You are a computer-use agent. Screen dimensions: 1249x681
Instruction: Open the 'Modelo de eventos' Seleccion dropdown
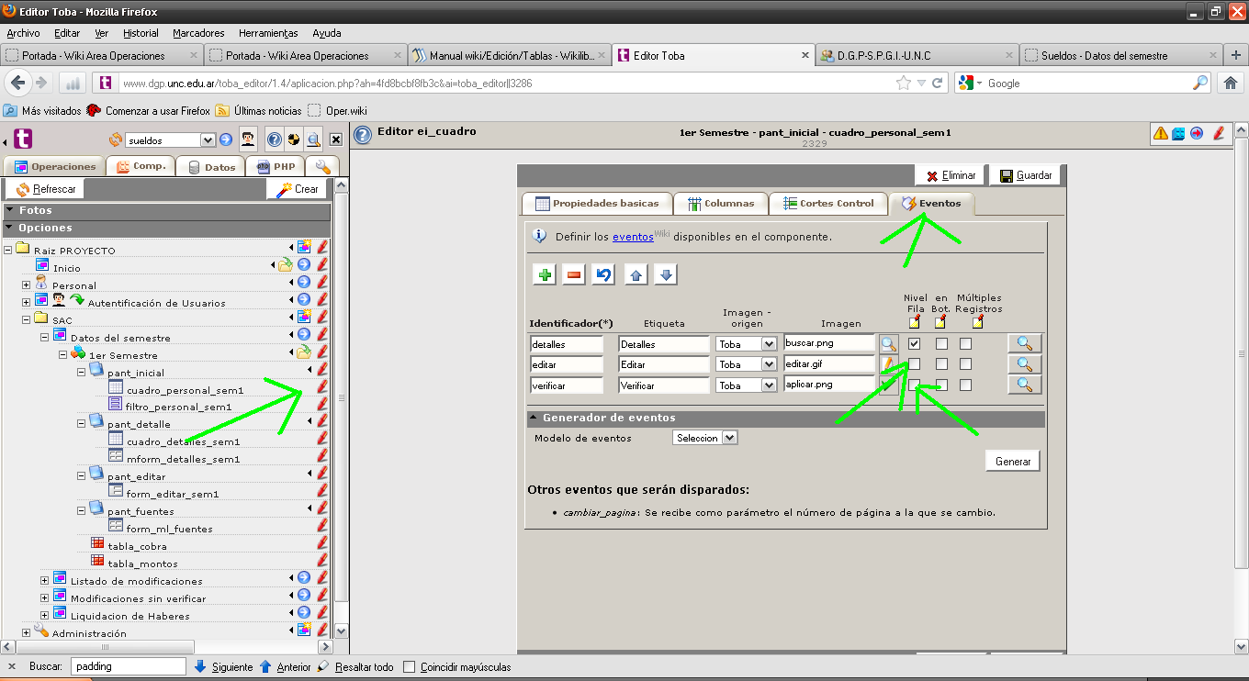pyautogui.click(x=704, y=438)
